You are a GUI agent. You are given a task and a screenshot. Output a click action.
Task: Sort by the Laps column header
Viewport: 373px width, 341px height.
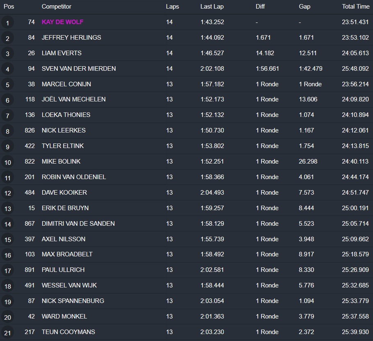172,7
